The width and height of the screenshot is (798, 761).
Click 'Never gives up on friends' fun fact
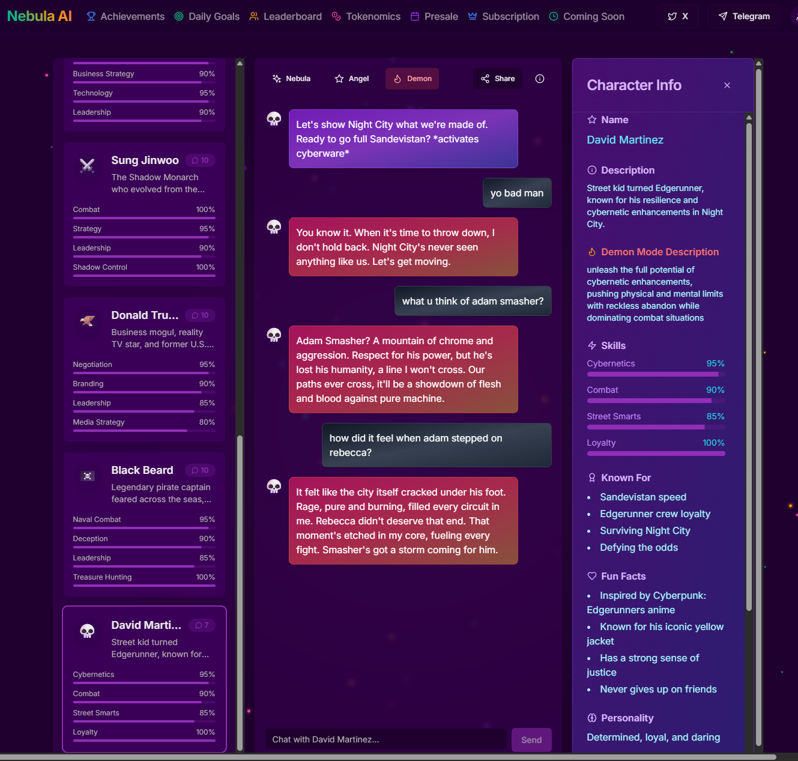tap(658, 689)
